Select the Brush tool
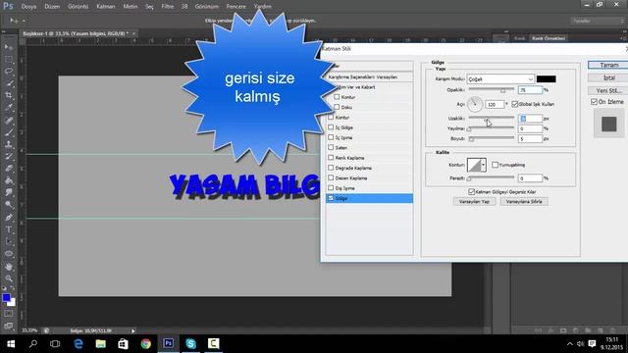 tap(9, 132)
